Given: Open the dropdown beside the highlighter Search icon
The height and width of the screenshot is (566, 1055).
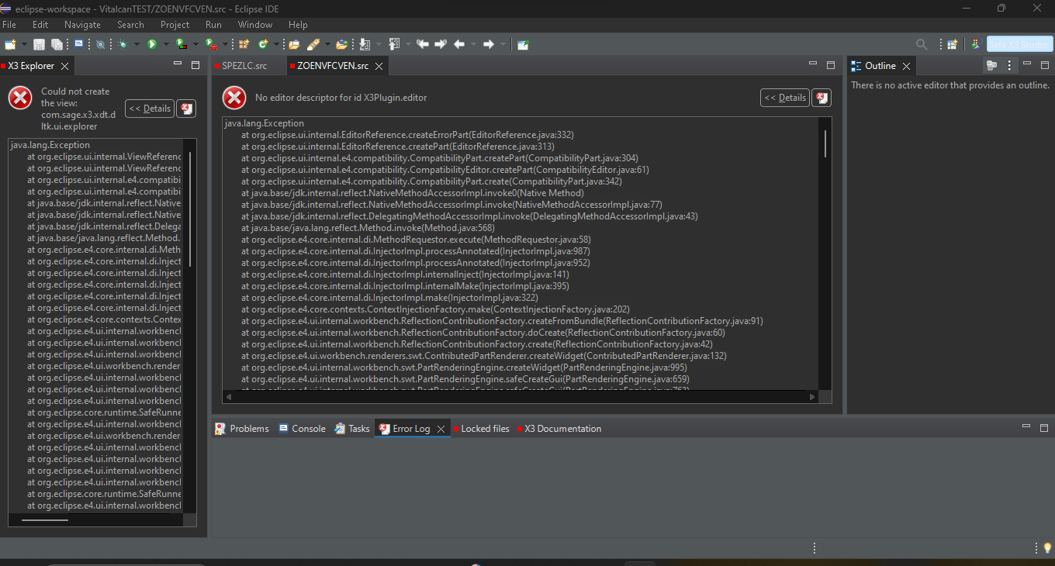Looking at the screenshot, I should click(327, 44).
